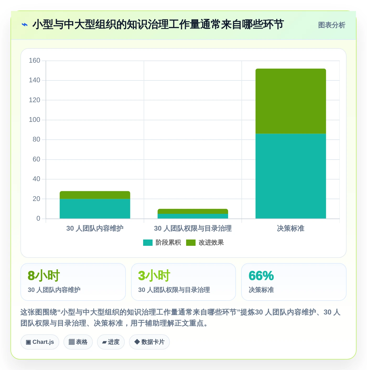Click the teal 阶段累积 legend color swatch
The width and height of the screenshot is (367, 370).
click(148, 243)
